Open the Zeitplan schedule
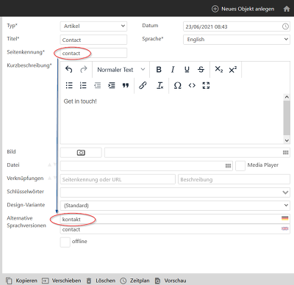This screenshot has width=294, height=285. (135, 281)
